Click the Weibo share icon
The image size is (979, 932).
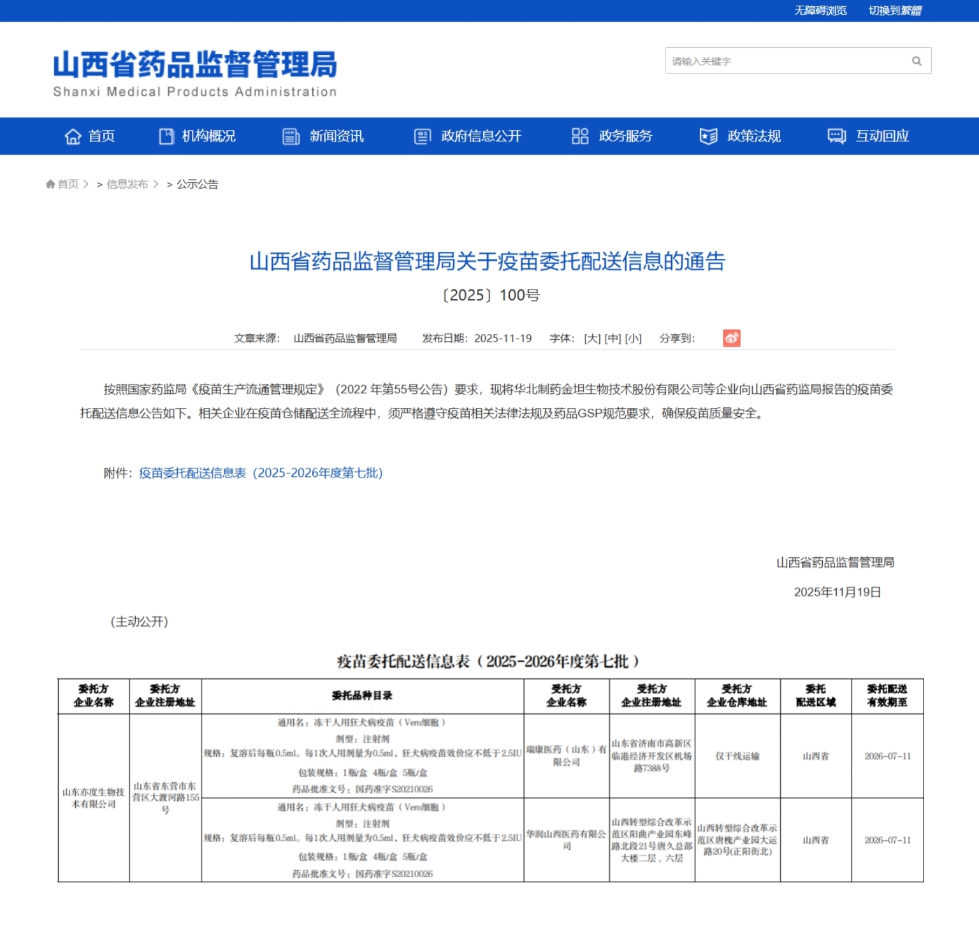pos(731,338)
